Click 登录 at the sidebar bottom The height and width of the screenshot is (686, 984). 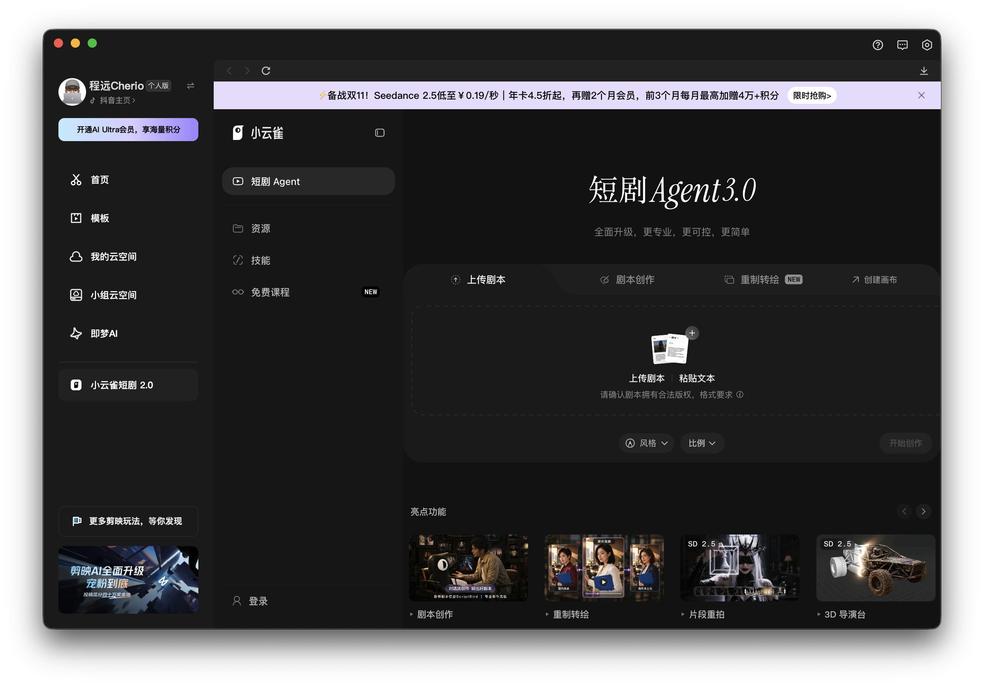[x=251, y=601]
